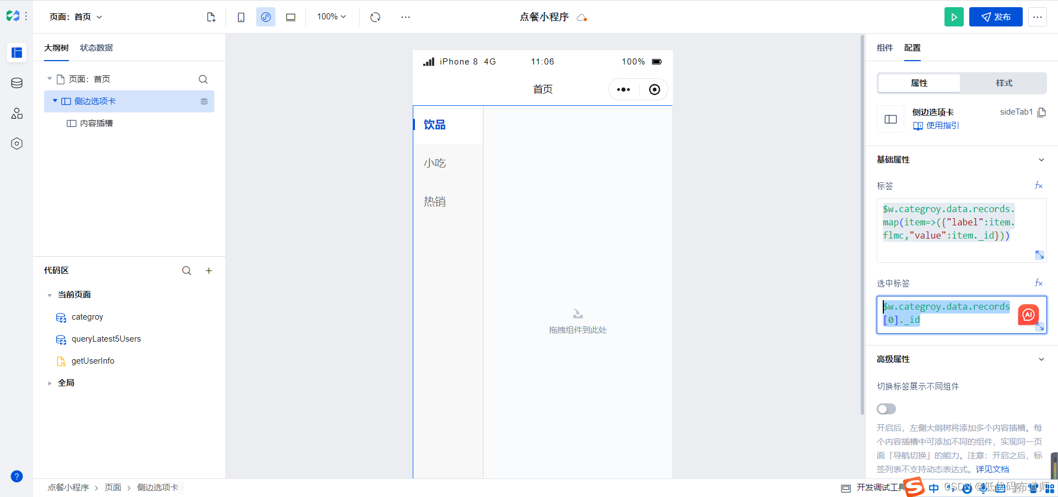This screenshot has width=1058, height=497.
Task: Select the 饮品 side tab in preview
Action: 448,125
